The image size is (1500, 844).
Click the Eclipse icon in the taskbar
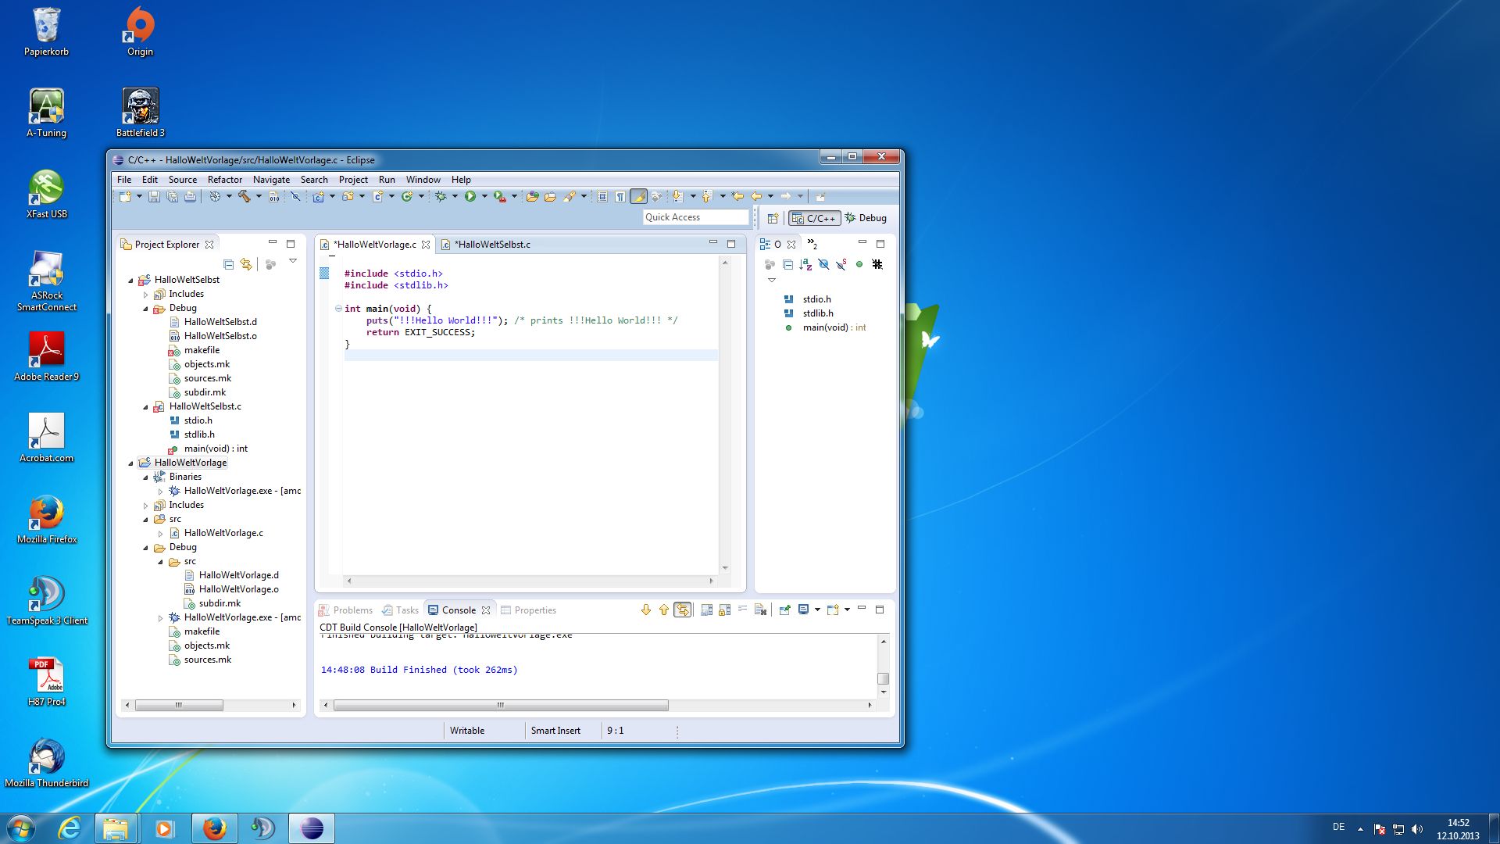312,828
